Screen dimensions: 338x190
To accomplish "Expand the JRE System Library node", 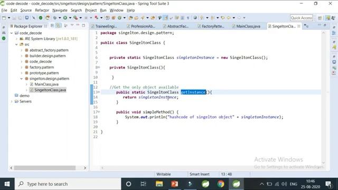I will [x=16, y=39].
